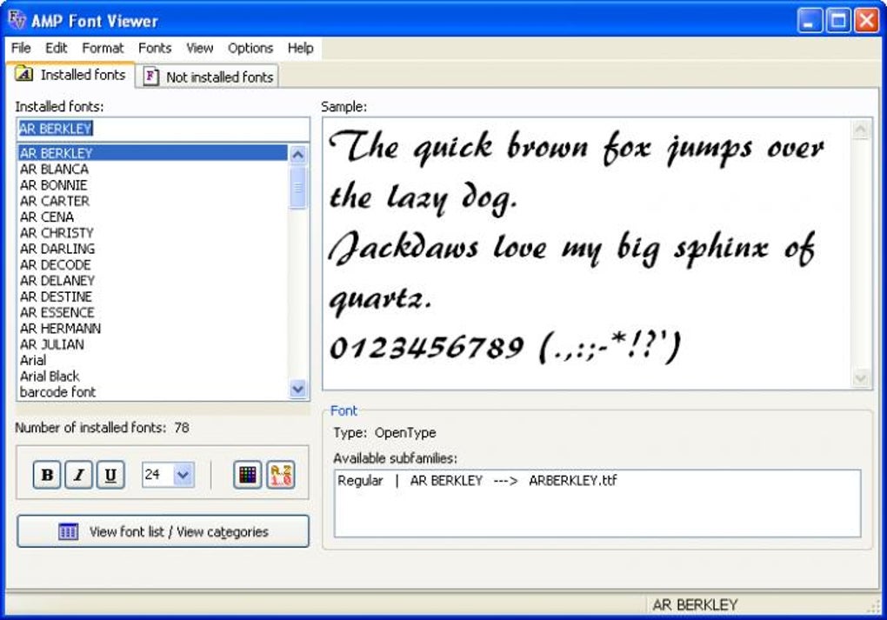Click the Not installed fonts tab F icon
The height and width of the screenshot is (620, 887).
[150, 76]
